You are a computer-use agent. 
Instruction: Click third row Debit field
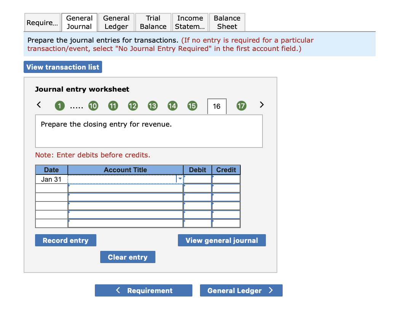tap(197, 197)
